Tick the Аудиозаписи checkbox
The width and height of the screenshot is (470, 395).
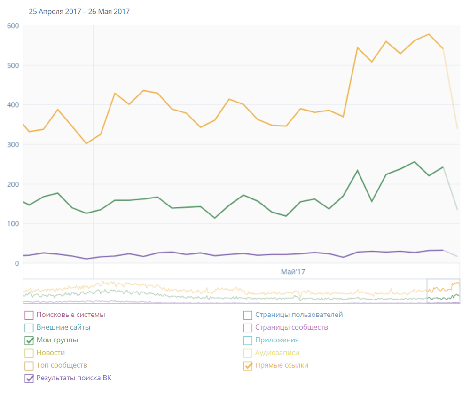tap(248, 353)
